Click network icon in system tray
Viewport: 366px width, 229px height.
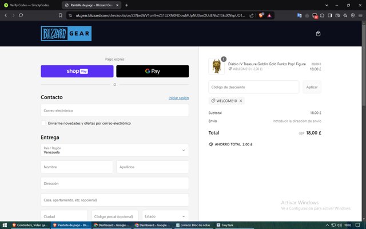333,225
